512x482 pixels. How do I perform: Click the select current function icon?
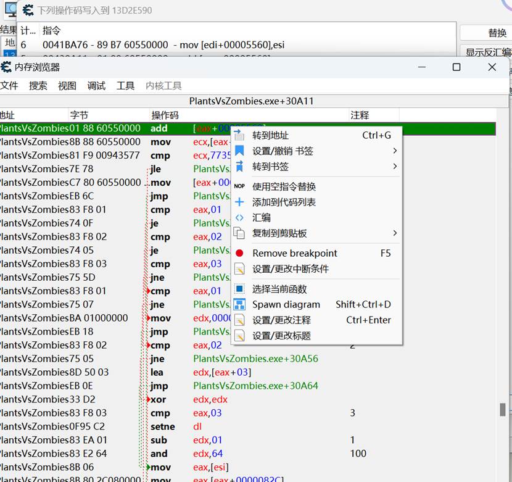pyautogui.click(x=239, y=289)
